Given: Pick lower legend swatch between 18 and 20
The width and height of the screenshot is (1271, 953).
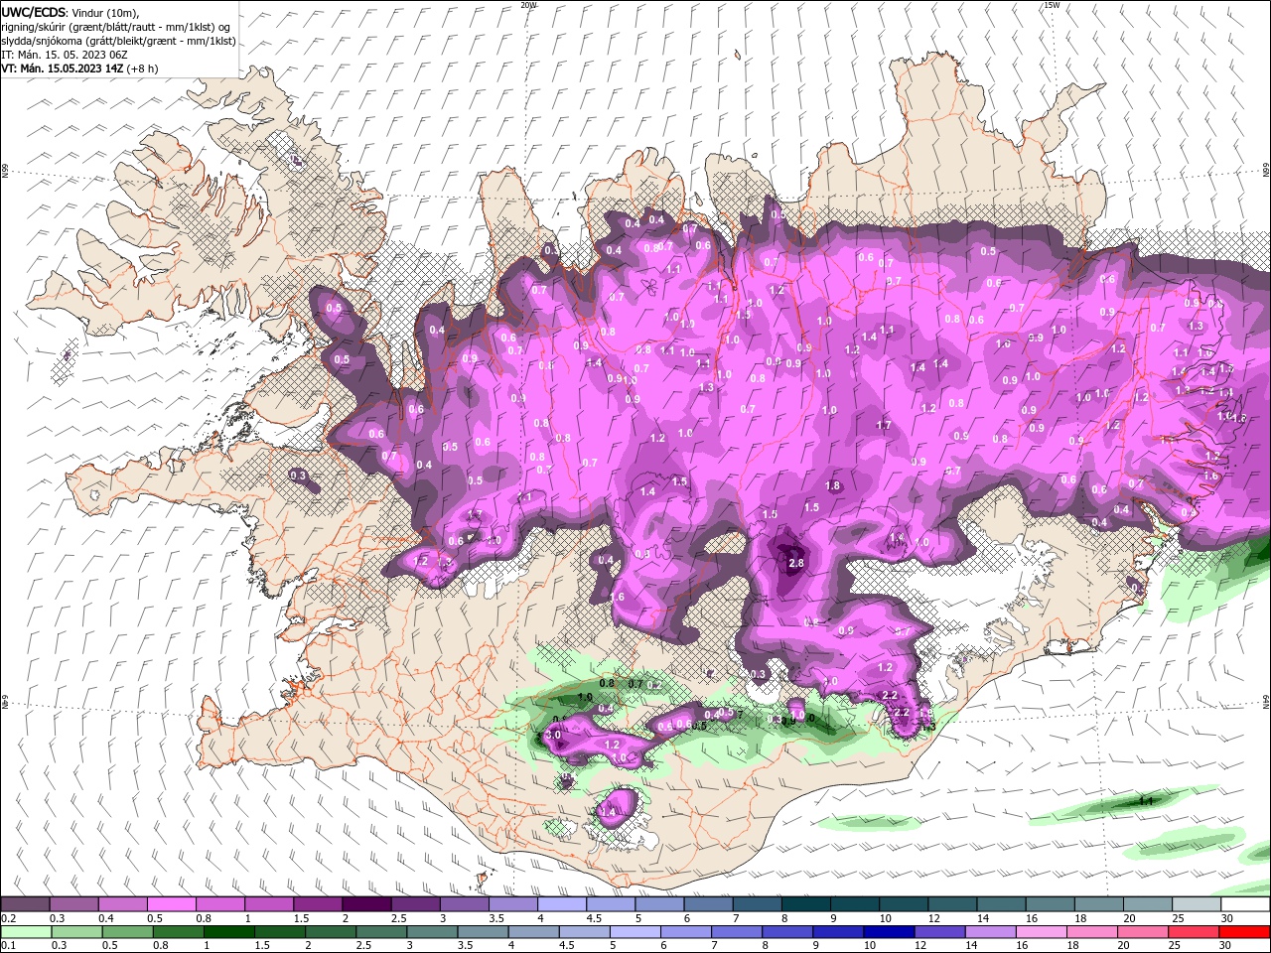Looking at the screenshot, I should [1094, 931].
